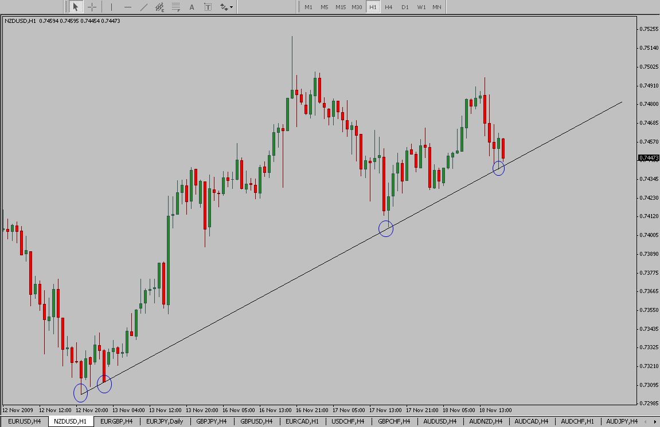Image resolution: width=660 pixels, height=427 pixels.
Task: Enable the D1 daily timeframe
Action: [x=405, y=7]
